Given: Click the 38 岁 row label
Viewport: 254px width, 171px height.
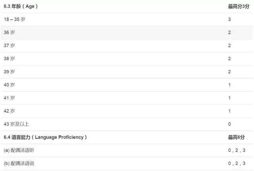Looking at the screenshot, I should pyautogui.click(x=9, y=59).
